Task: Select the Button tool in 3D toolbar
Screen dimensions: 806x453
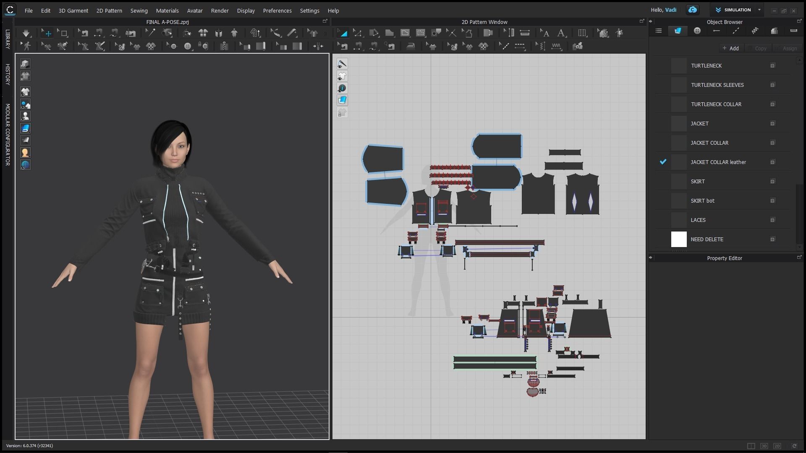Action: click(188, 46)
